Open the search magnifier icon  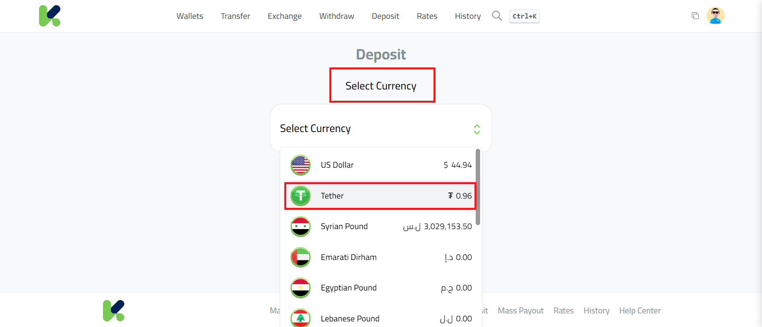coord(497,16)
